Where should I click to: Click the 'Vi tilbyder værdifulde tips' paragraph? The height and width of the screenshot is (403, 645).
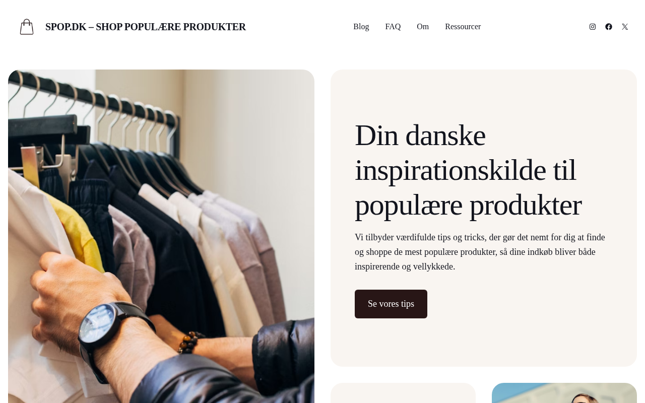click(x=480, y=252)
